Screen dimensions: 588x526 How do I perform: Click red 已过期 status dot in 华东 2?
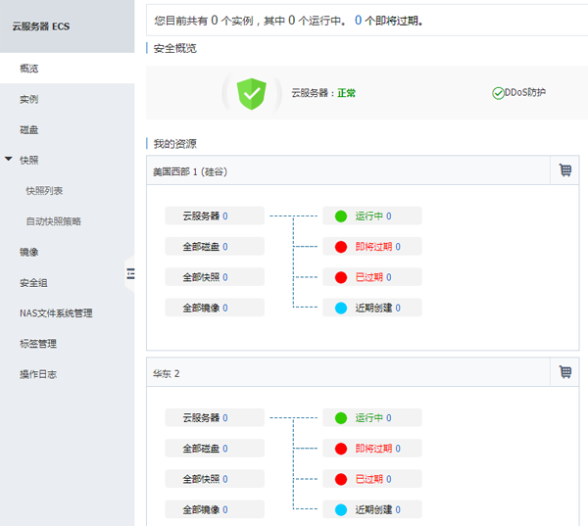tap(341, 479)
